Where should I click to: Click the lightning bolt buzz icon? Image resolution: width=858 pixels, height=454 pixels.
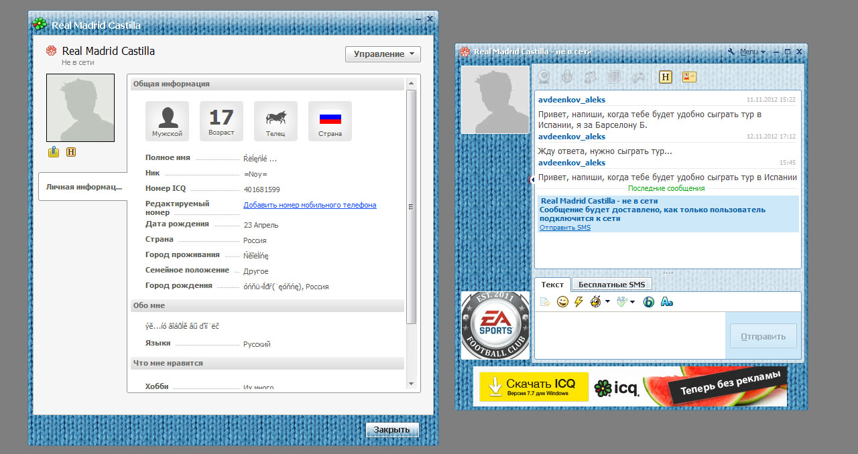[578, 302]
